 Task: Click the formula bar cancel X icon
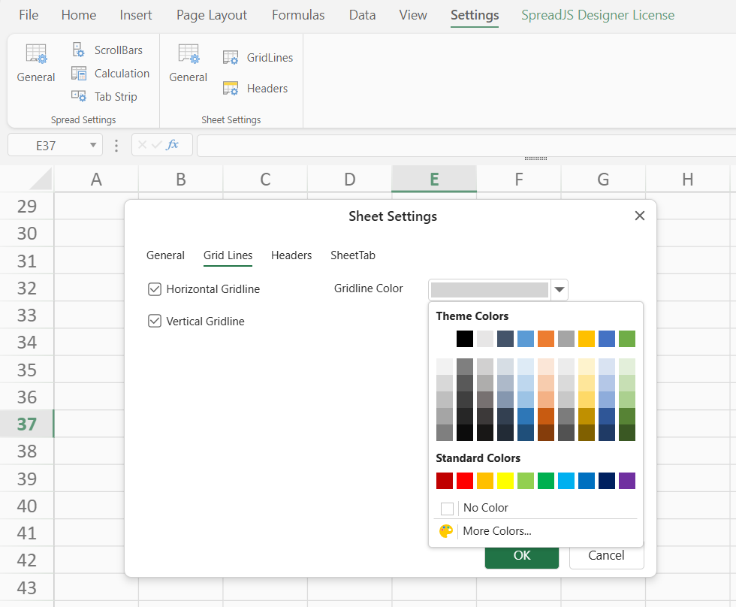(x=142, y=144)
